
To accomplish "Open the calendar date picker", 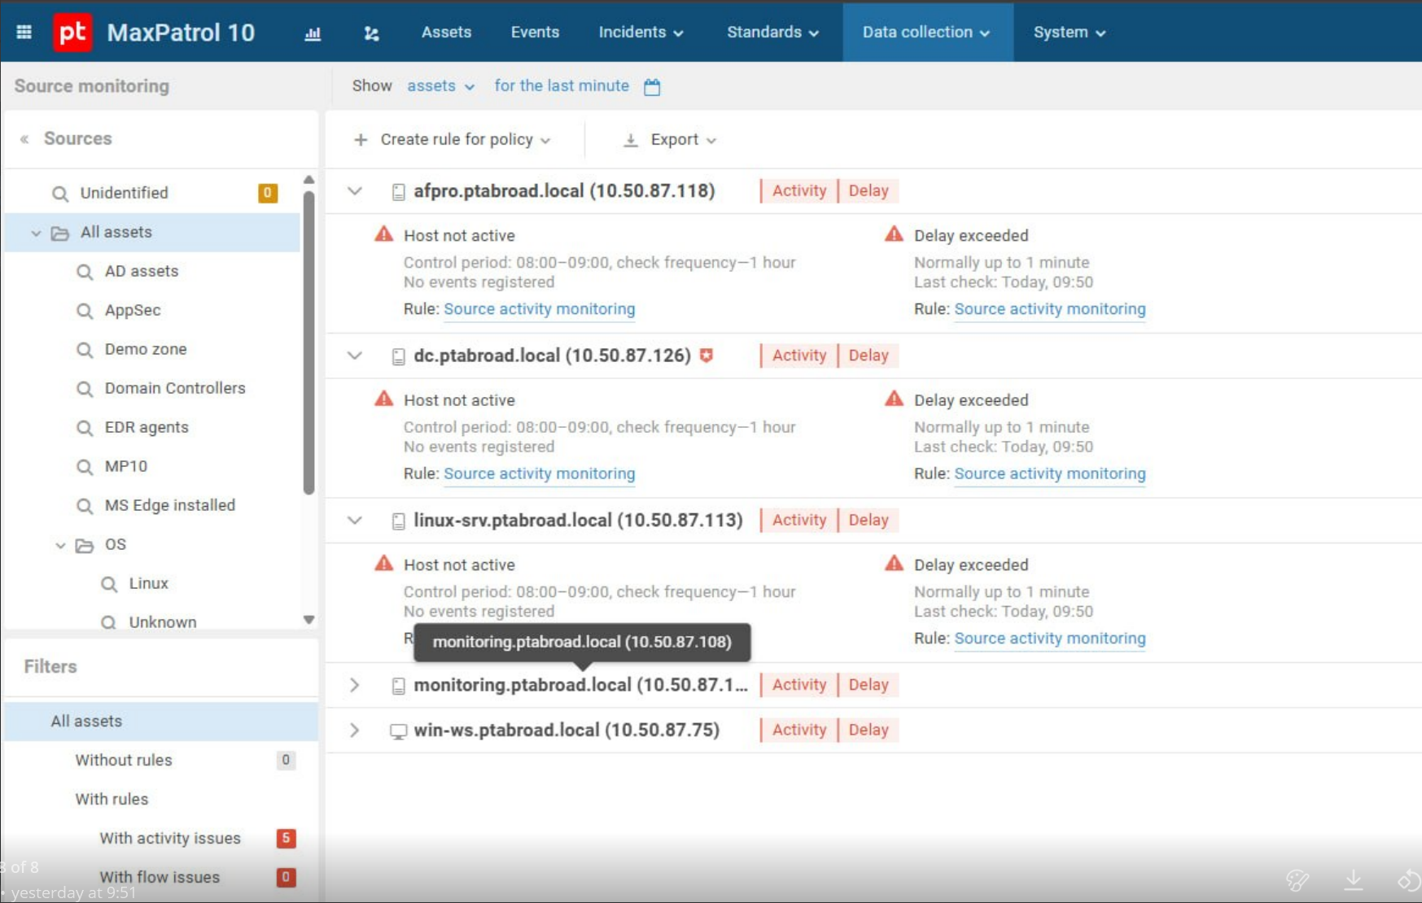I will click(652, 87).
